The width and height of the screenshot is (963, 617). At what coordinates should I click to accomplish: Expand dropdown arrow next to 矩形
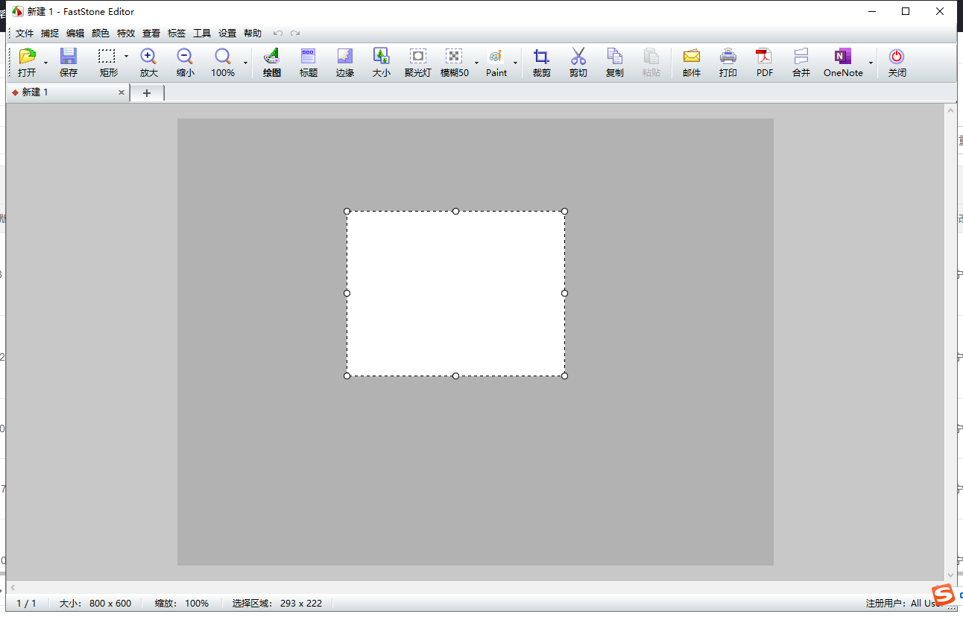(x=126, y=57)
